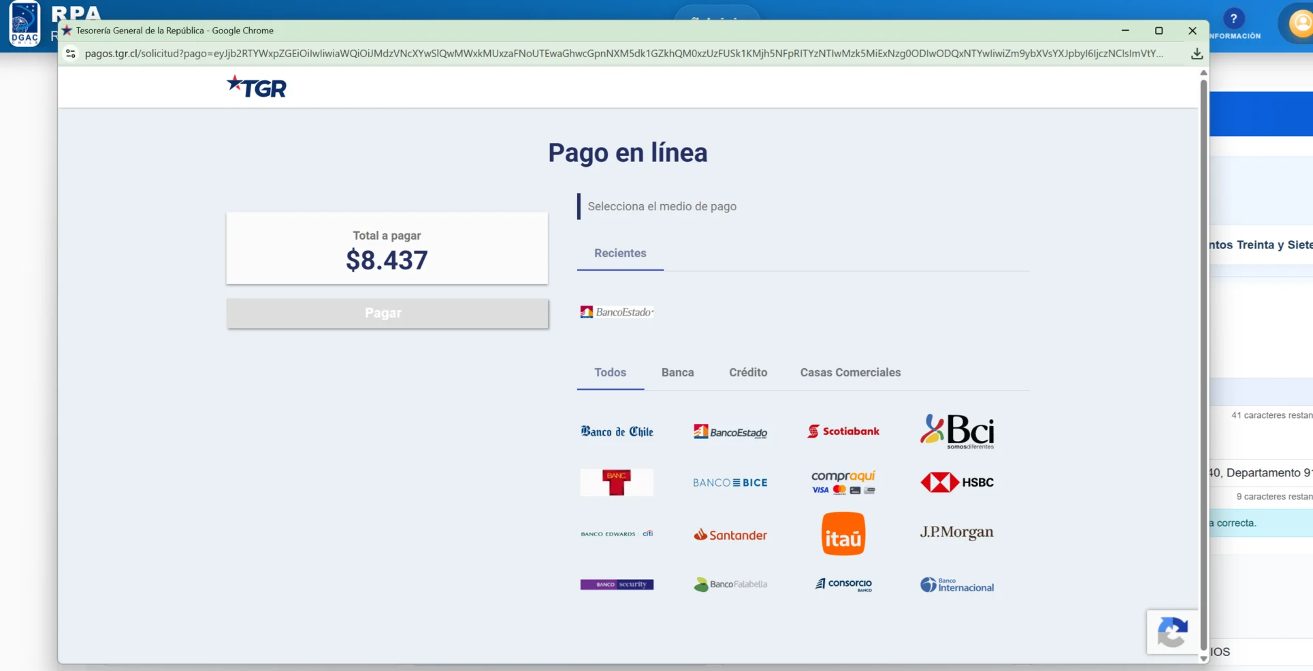
Task: Open the Banca tab
Action: click(678, 373)
